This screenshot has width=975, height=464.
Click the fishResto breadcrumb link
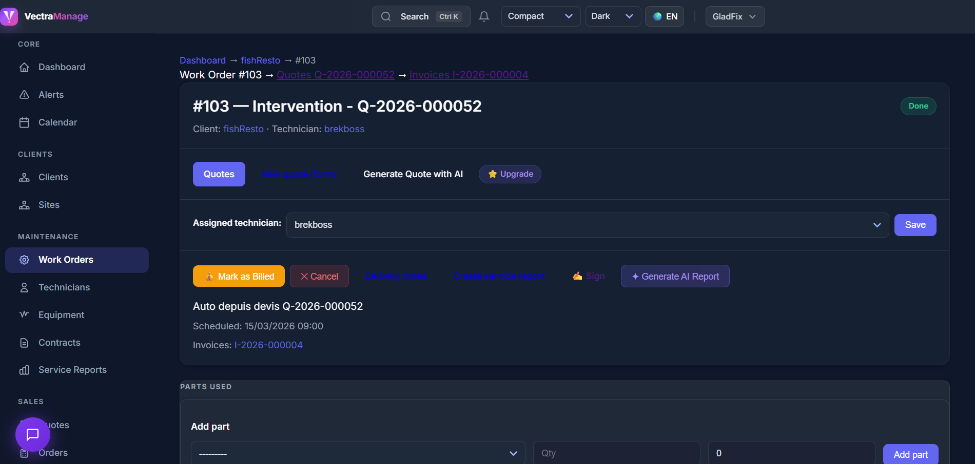coord(261,60)
